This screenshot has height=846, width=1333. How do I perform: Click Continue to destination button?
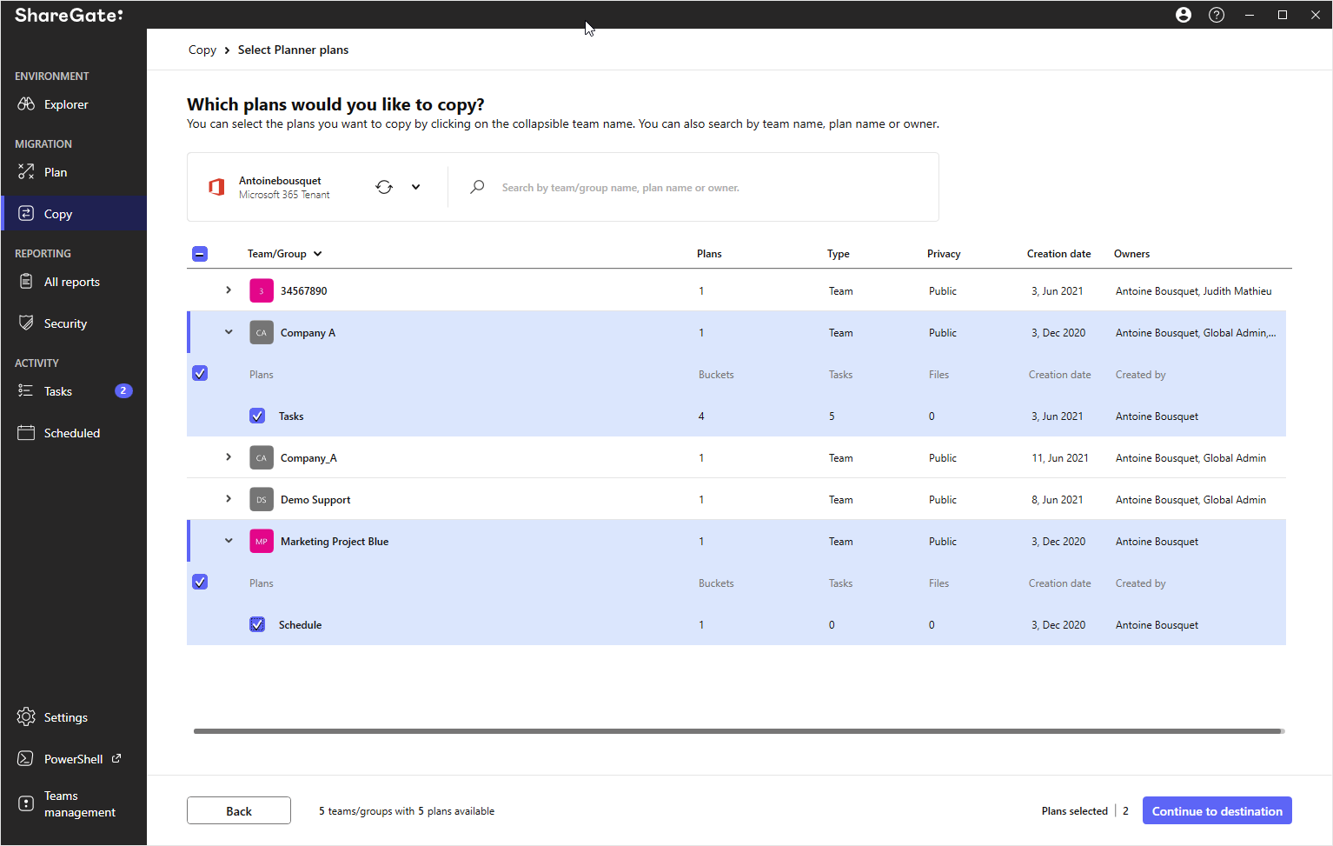point(1217,810)
